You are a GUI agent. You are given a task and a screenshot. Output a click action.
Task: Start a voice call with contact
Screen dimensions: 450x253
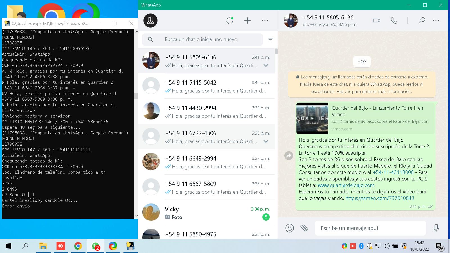394,21
